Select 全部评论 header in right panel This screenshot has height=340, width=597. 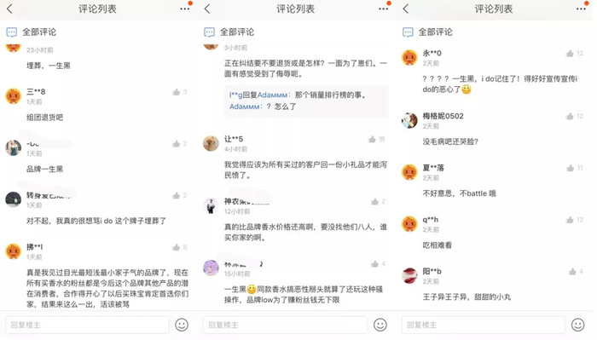point(427,32)
